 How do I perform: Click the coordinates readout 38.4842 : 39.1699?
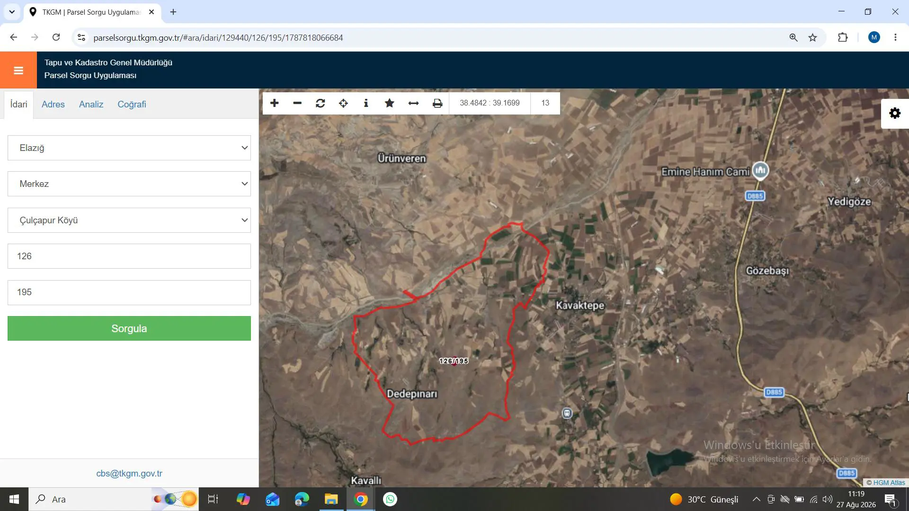click(x=490, y=103)
